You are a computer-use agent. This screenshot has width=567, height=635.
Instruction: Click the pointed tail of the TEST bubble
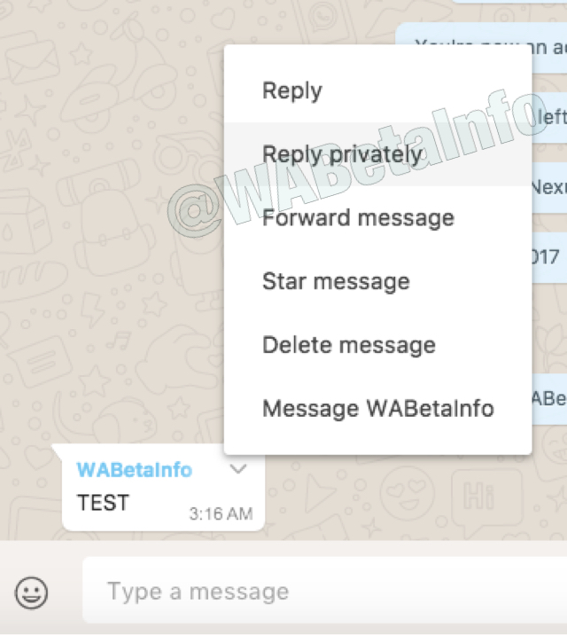(x=58, y=450)
